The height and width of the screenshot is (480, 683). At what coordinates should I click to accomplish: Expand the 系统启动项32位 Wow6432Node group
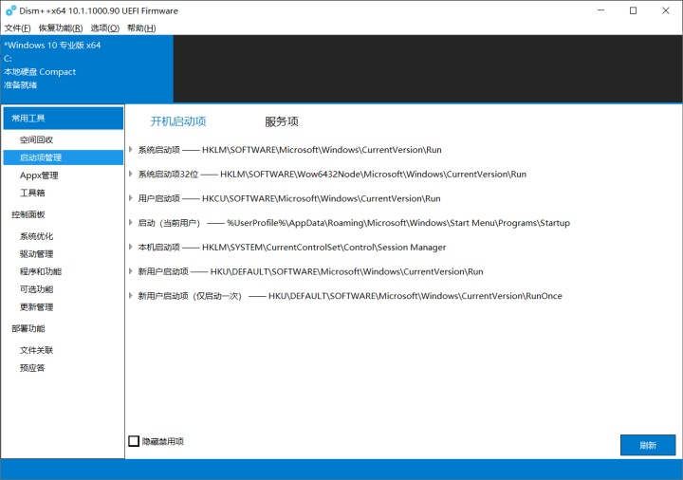131,174
